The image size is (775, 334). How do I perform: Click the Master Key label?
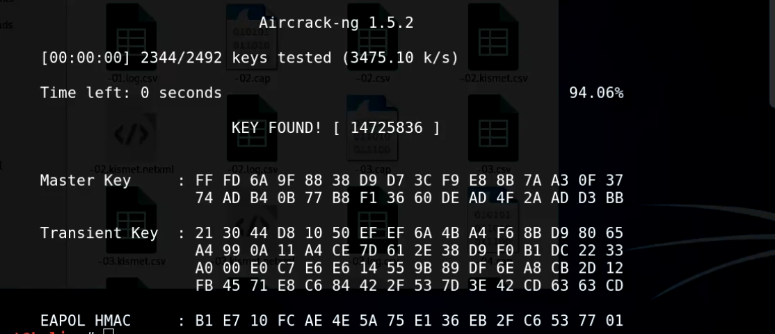click(x=86, y=180)
